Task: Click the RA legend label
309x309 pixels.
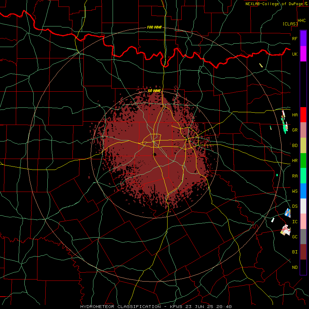Action: (295, 176)
